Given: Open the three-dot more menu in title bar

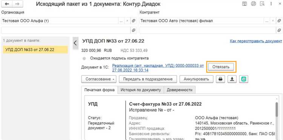Looking at the screenshot, I should point(271,4).
